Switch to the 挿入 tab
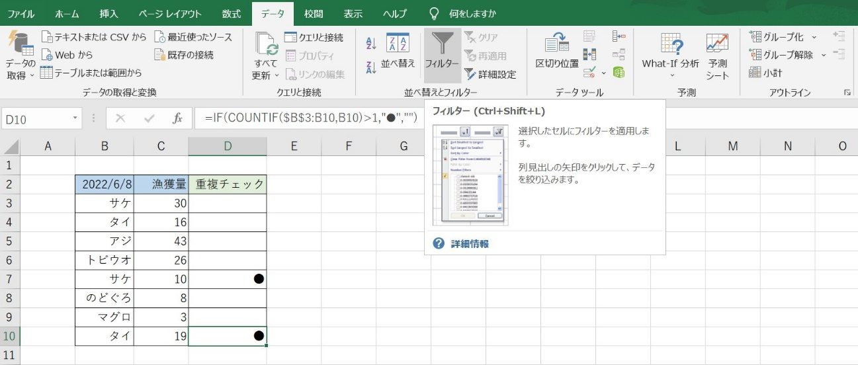Image resolution: width=858 pixels, height=365 pixels. pos(108,13)
